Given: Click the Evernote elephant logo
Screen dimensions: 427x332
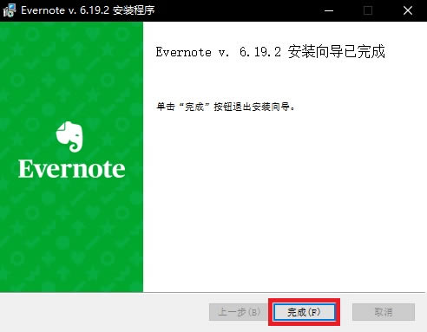Looking at the screenshot, I should click(69, 136).
